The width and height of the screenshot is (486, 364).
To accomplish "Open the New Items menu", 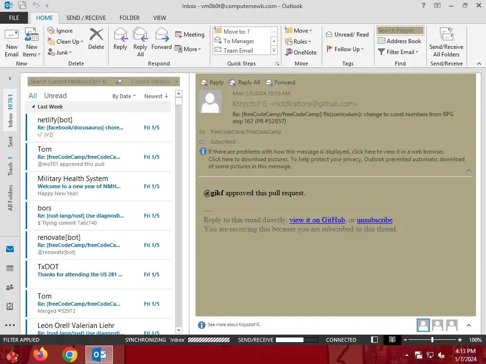I will click(32, 42).
